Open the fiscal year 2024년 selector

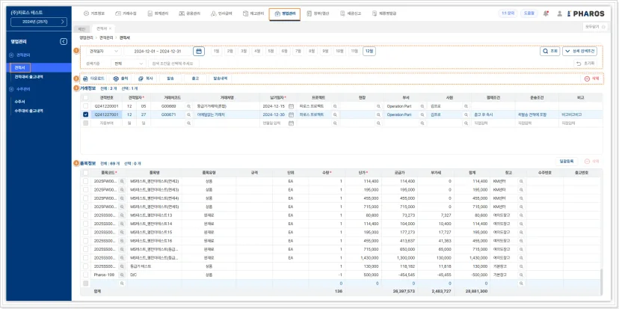[x=39, y=22]
